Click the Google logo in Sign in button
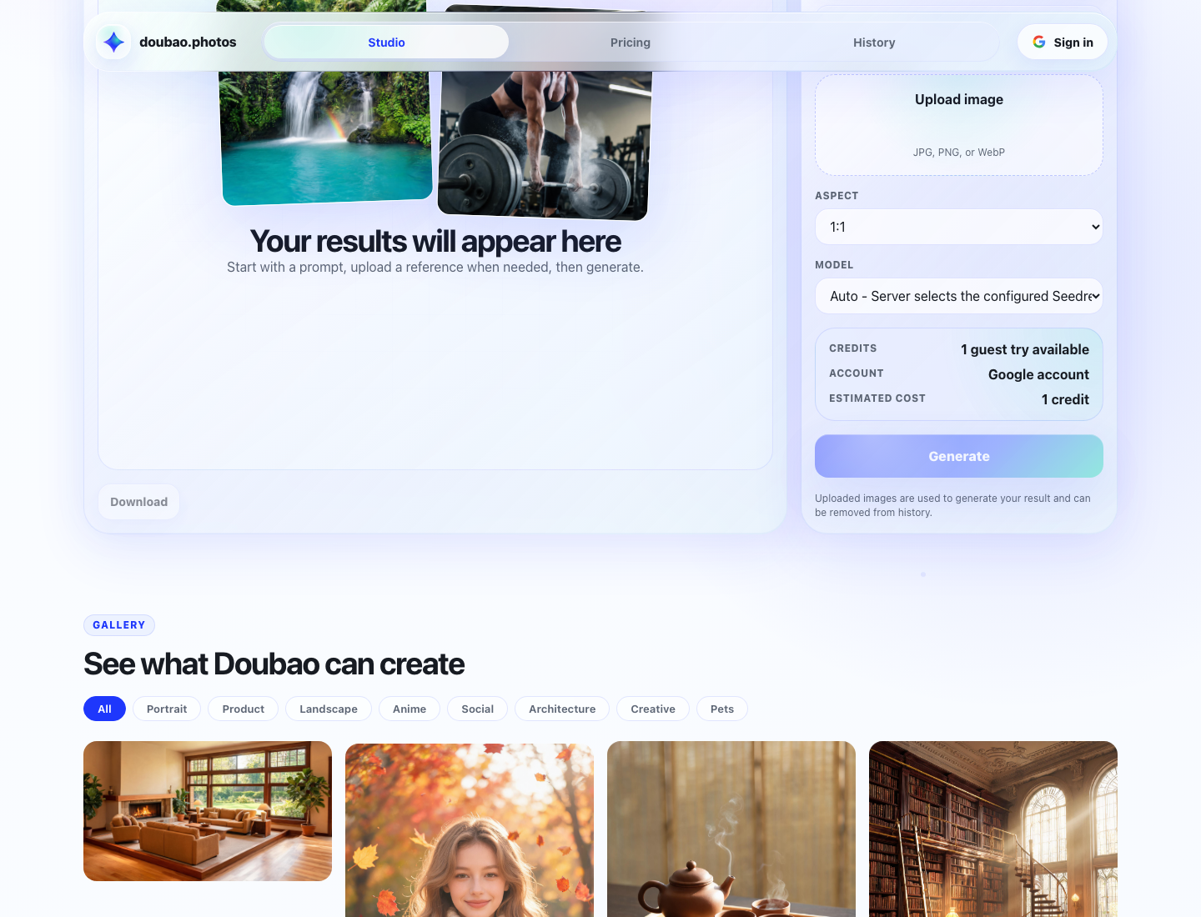Image resolution: width=1201 pixels, height=917 pixels. tap(1039, 42)
